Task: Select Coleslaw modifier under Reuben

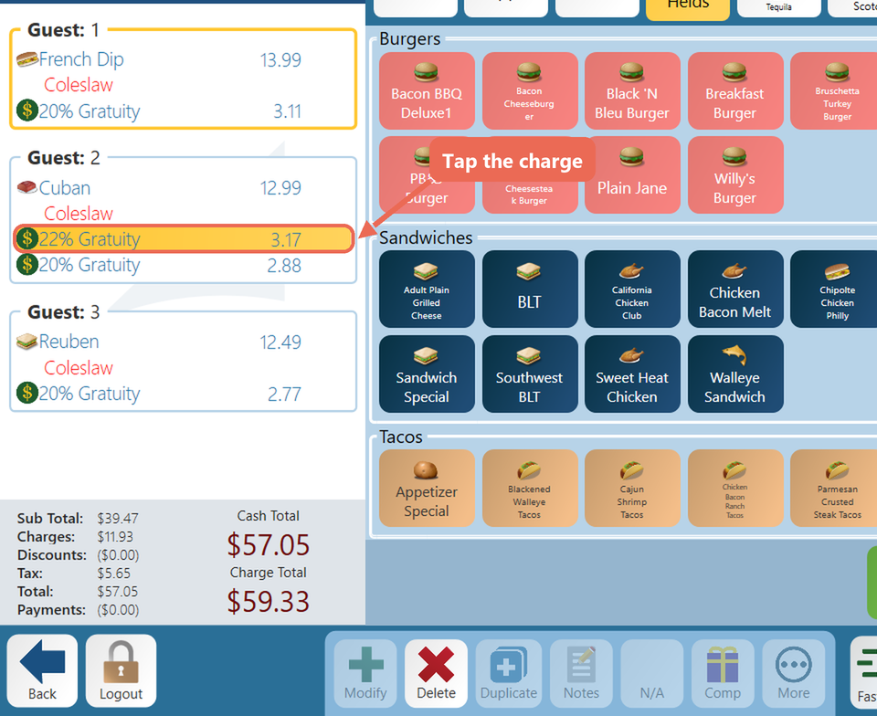Action: 79,368
